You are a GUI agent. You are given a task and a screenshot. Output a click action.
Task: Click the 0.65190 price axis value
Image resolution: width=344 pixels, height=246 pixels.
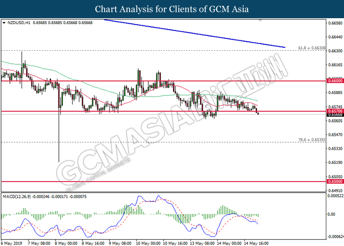click(x=335, y=162)
